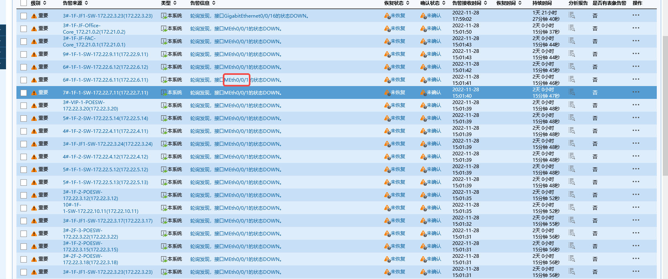Tick checkbox for 9#-1F-1-SW-172.22.9.11 row
668x279 pixels.
tap(24, 54)
